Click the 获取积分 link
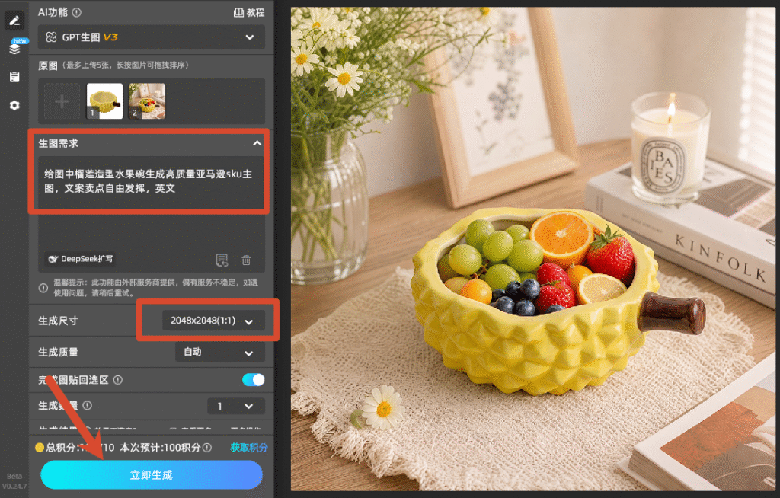This screenshot has width=780, height=498. (249, 448)
